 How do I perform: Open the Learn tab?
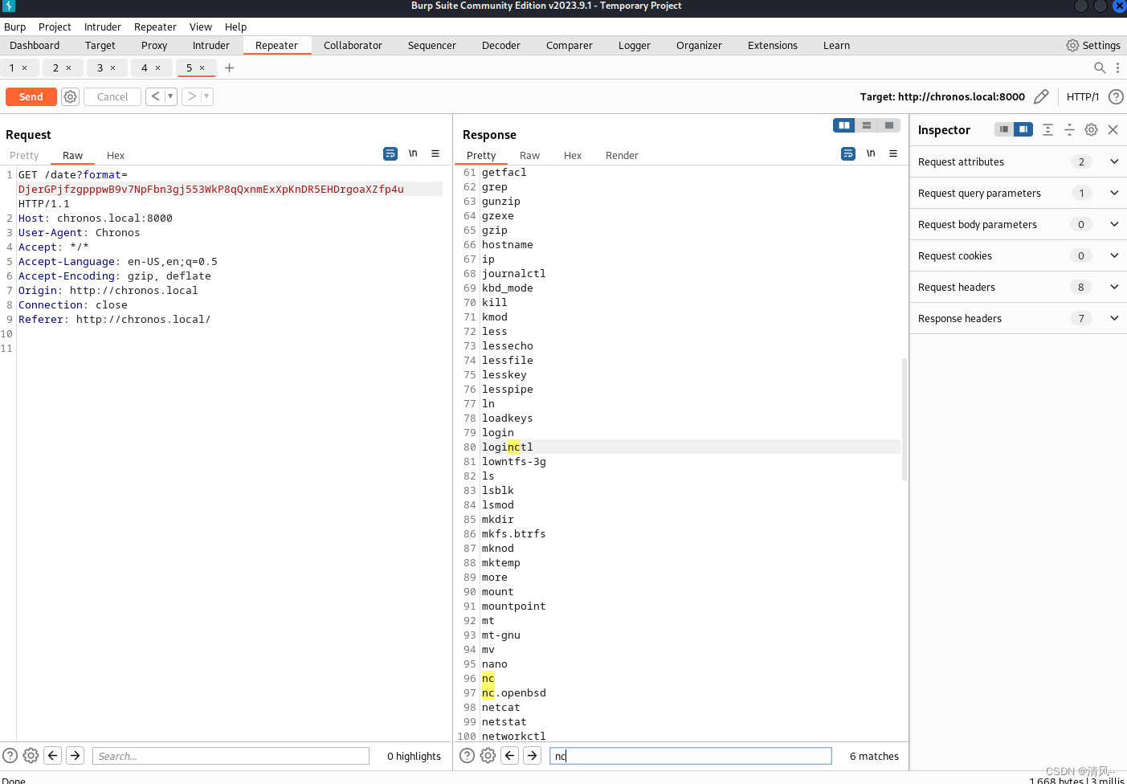coord(836,45)
